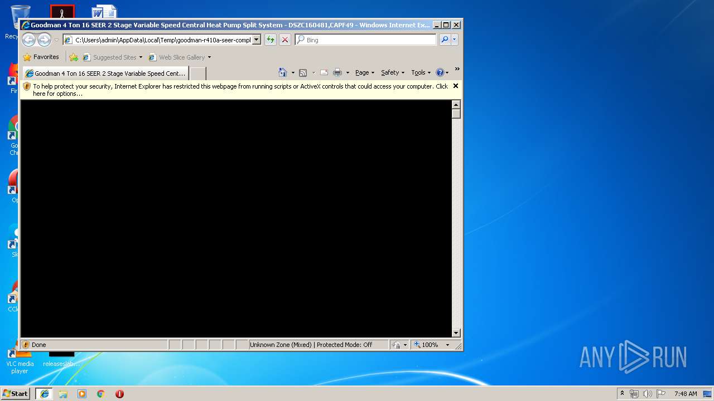Select the Goodman 4 Ton tab

coord(105,74)
